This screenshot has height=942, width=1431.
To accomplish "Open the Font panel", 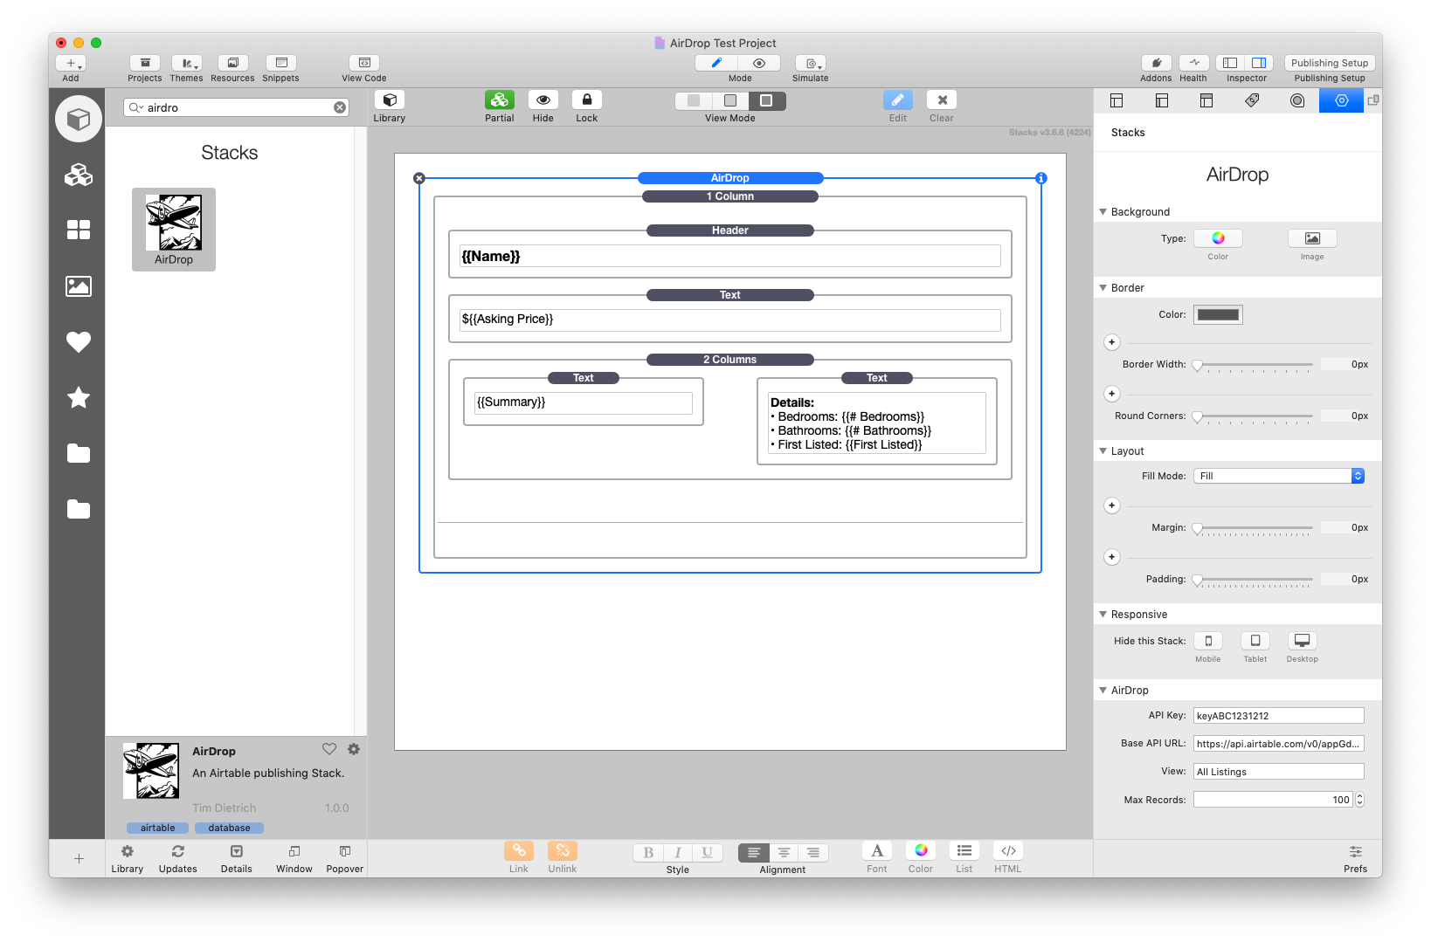I will (877, 851).
